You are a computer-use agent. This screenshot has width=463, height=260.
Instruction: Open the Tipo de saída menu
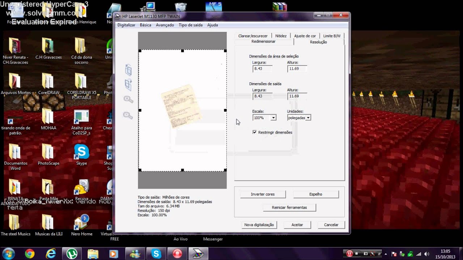click(191, 25)
